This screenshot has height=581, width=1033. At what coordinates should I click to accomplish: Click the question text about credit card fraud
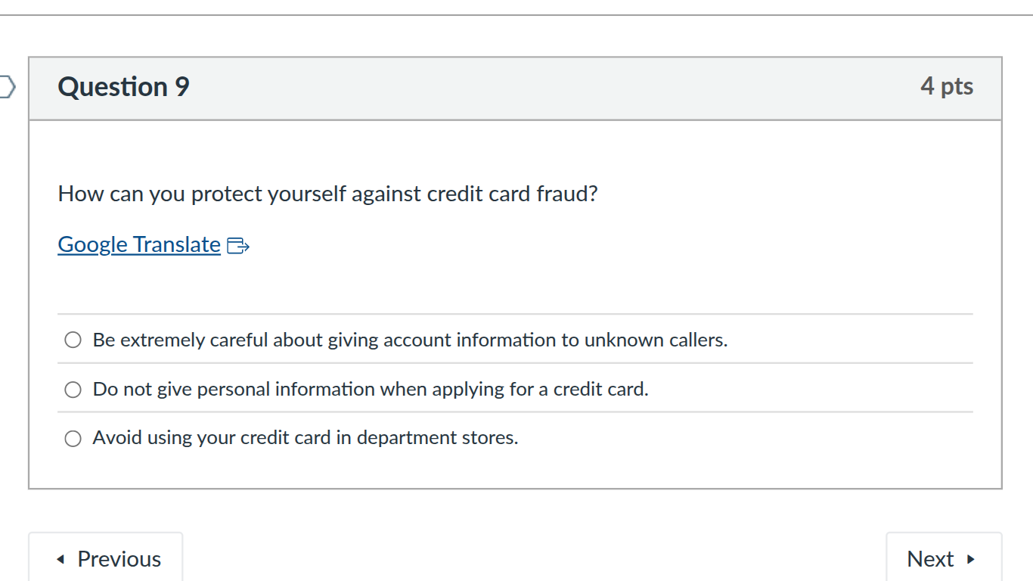tap(327, 194)
